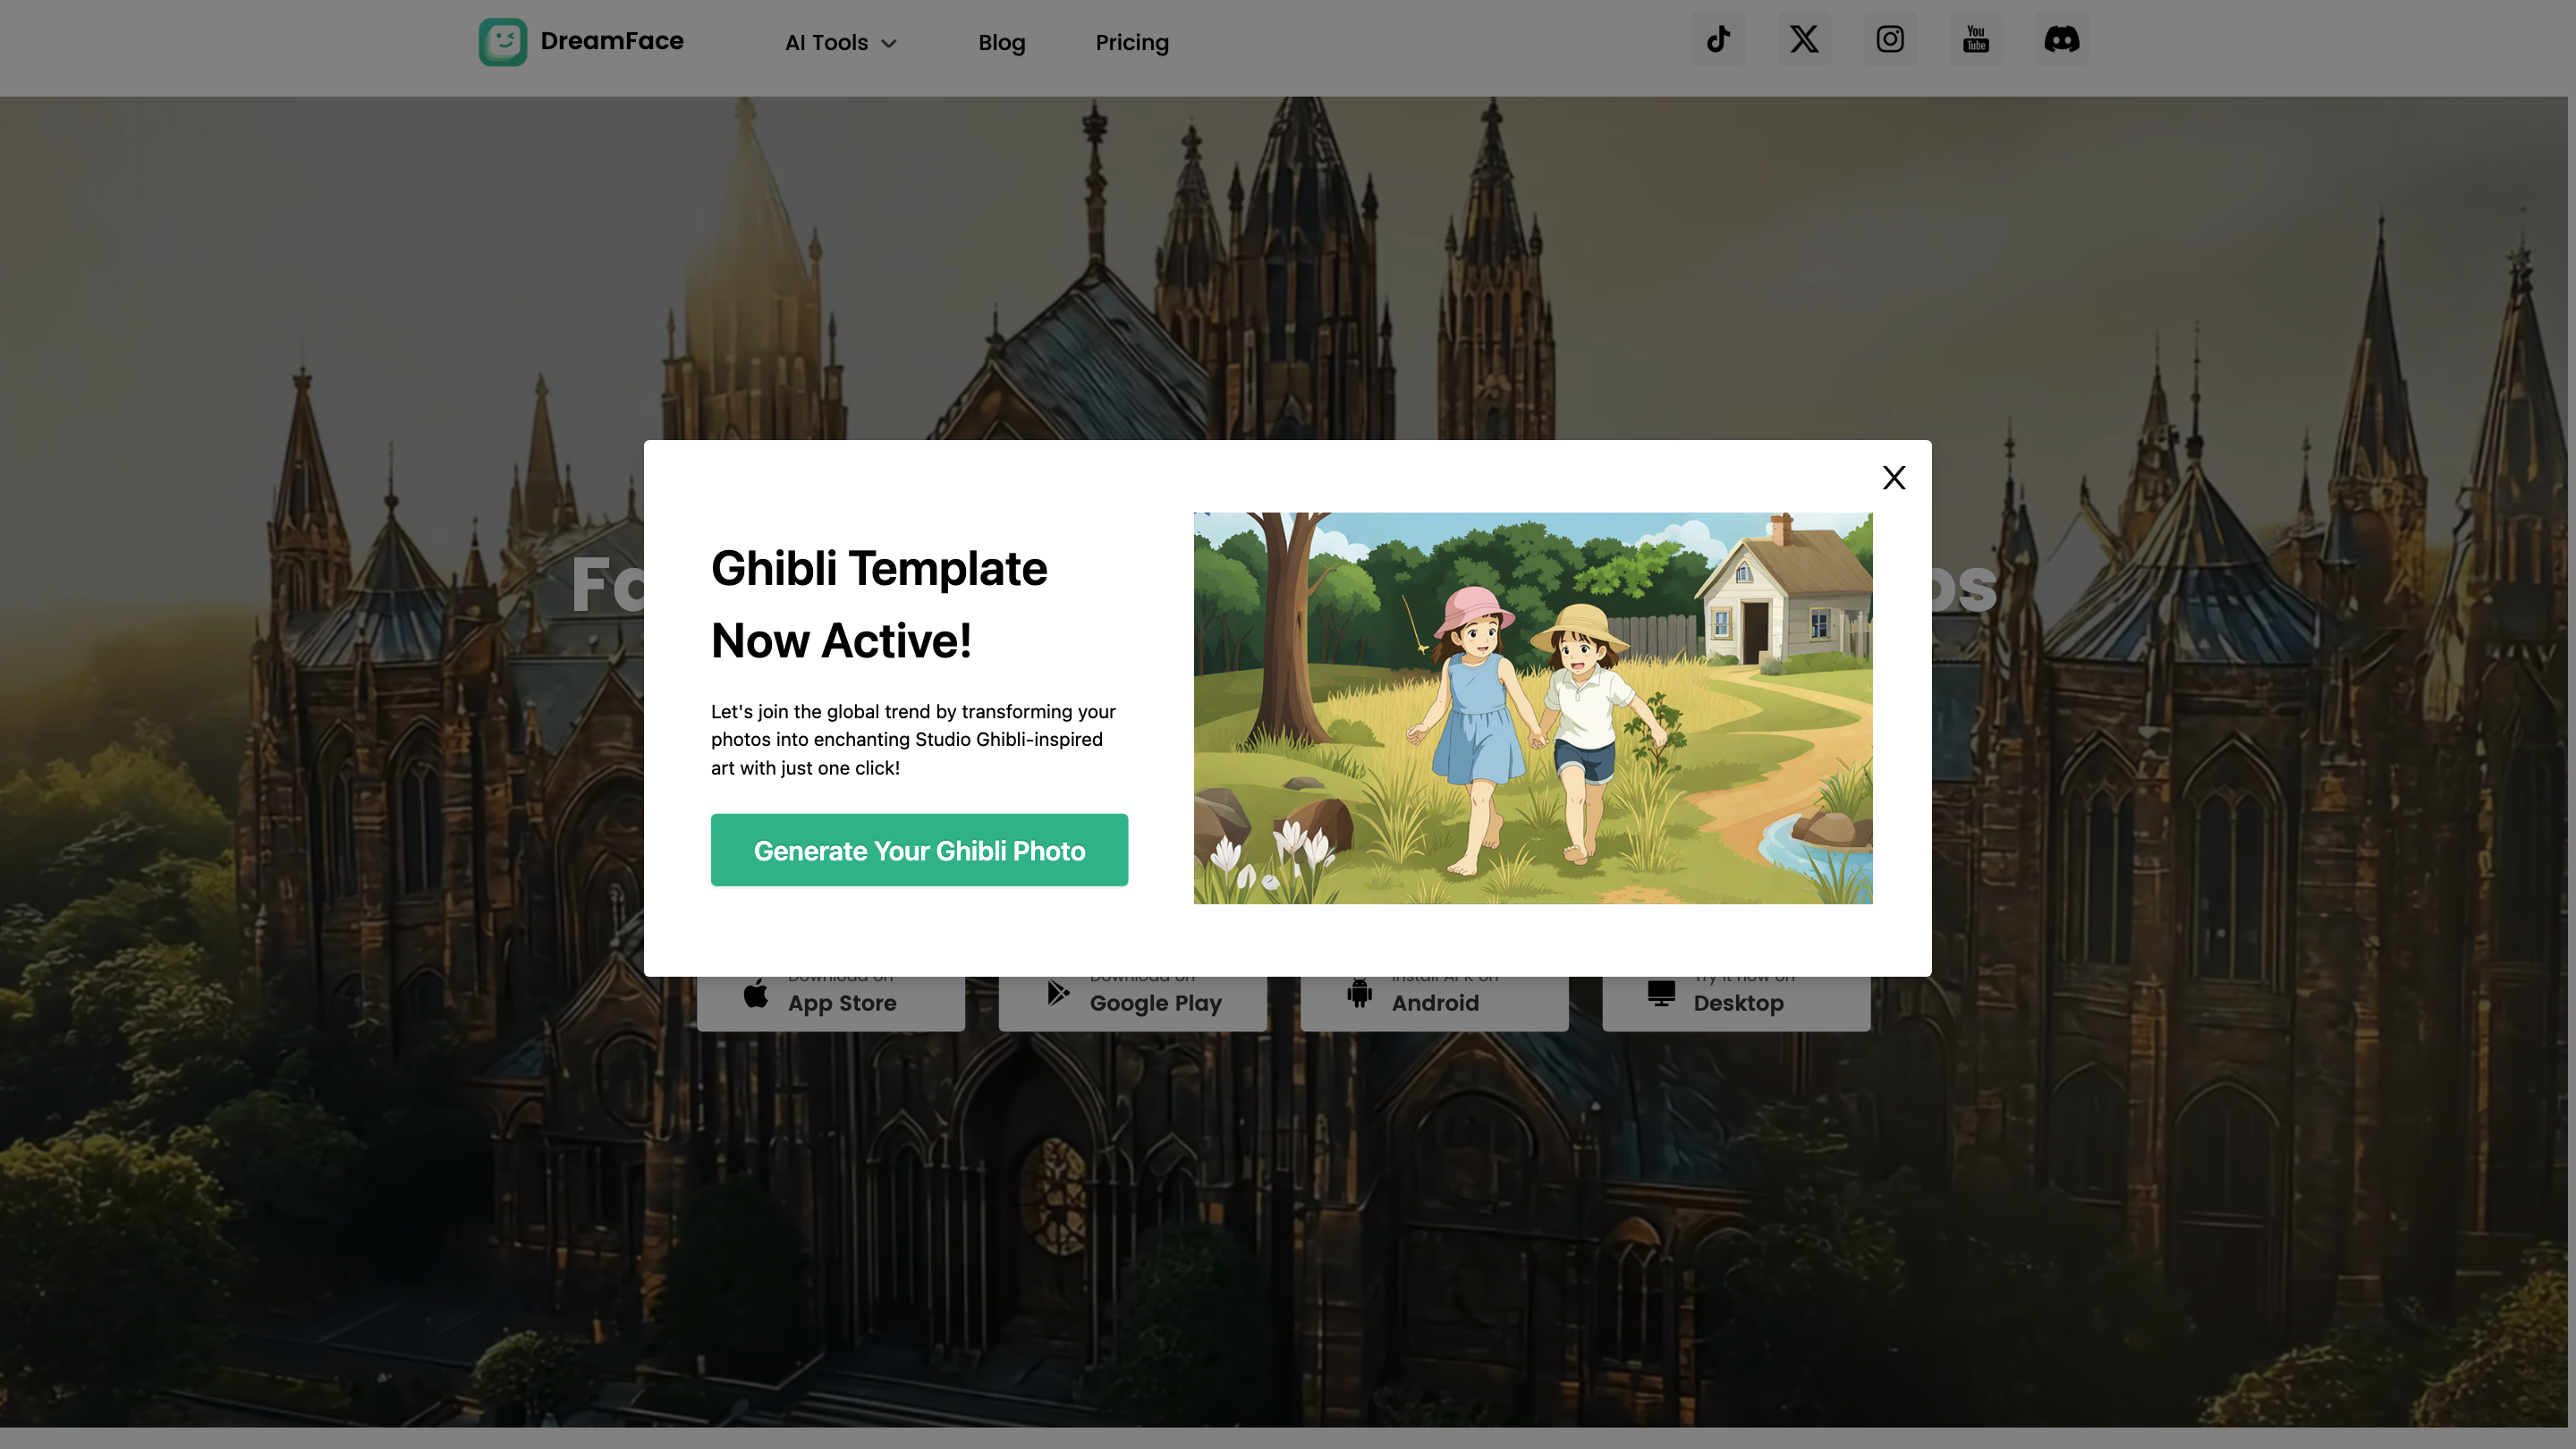Click the Android robot icon

tap(1359, 994)
